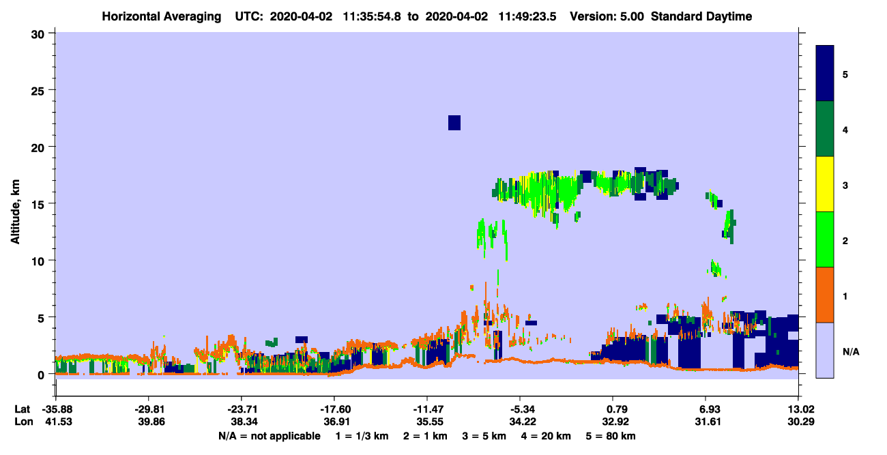Click legend text 'N/A = not applicable'

click(269, 436)
